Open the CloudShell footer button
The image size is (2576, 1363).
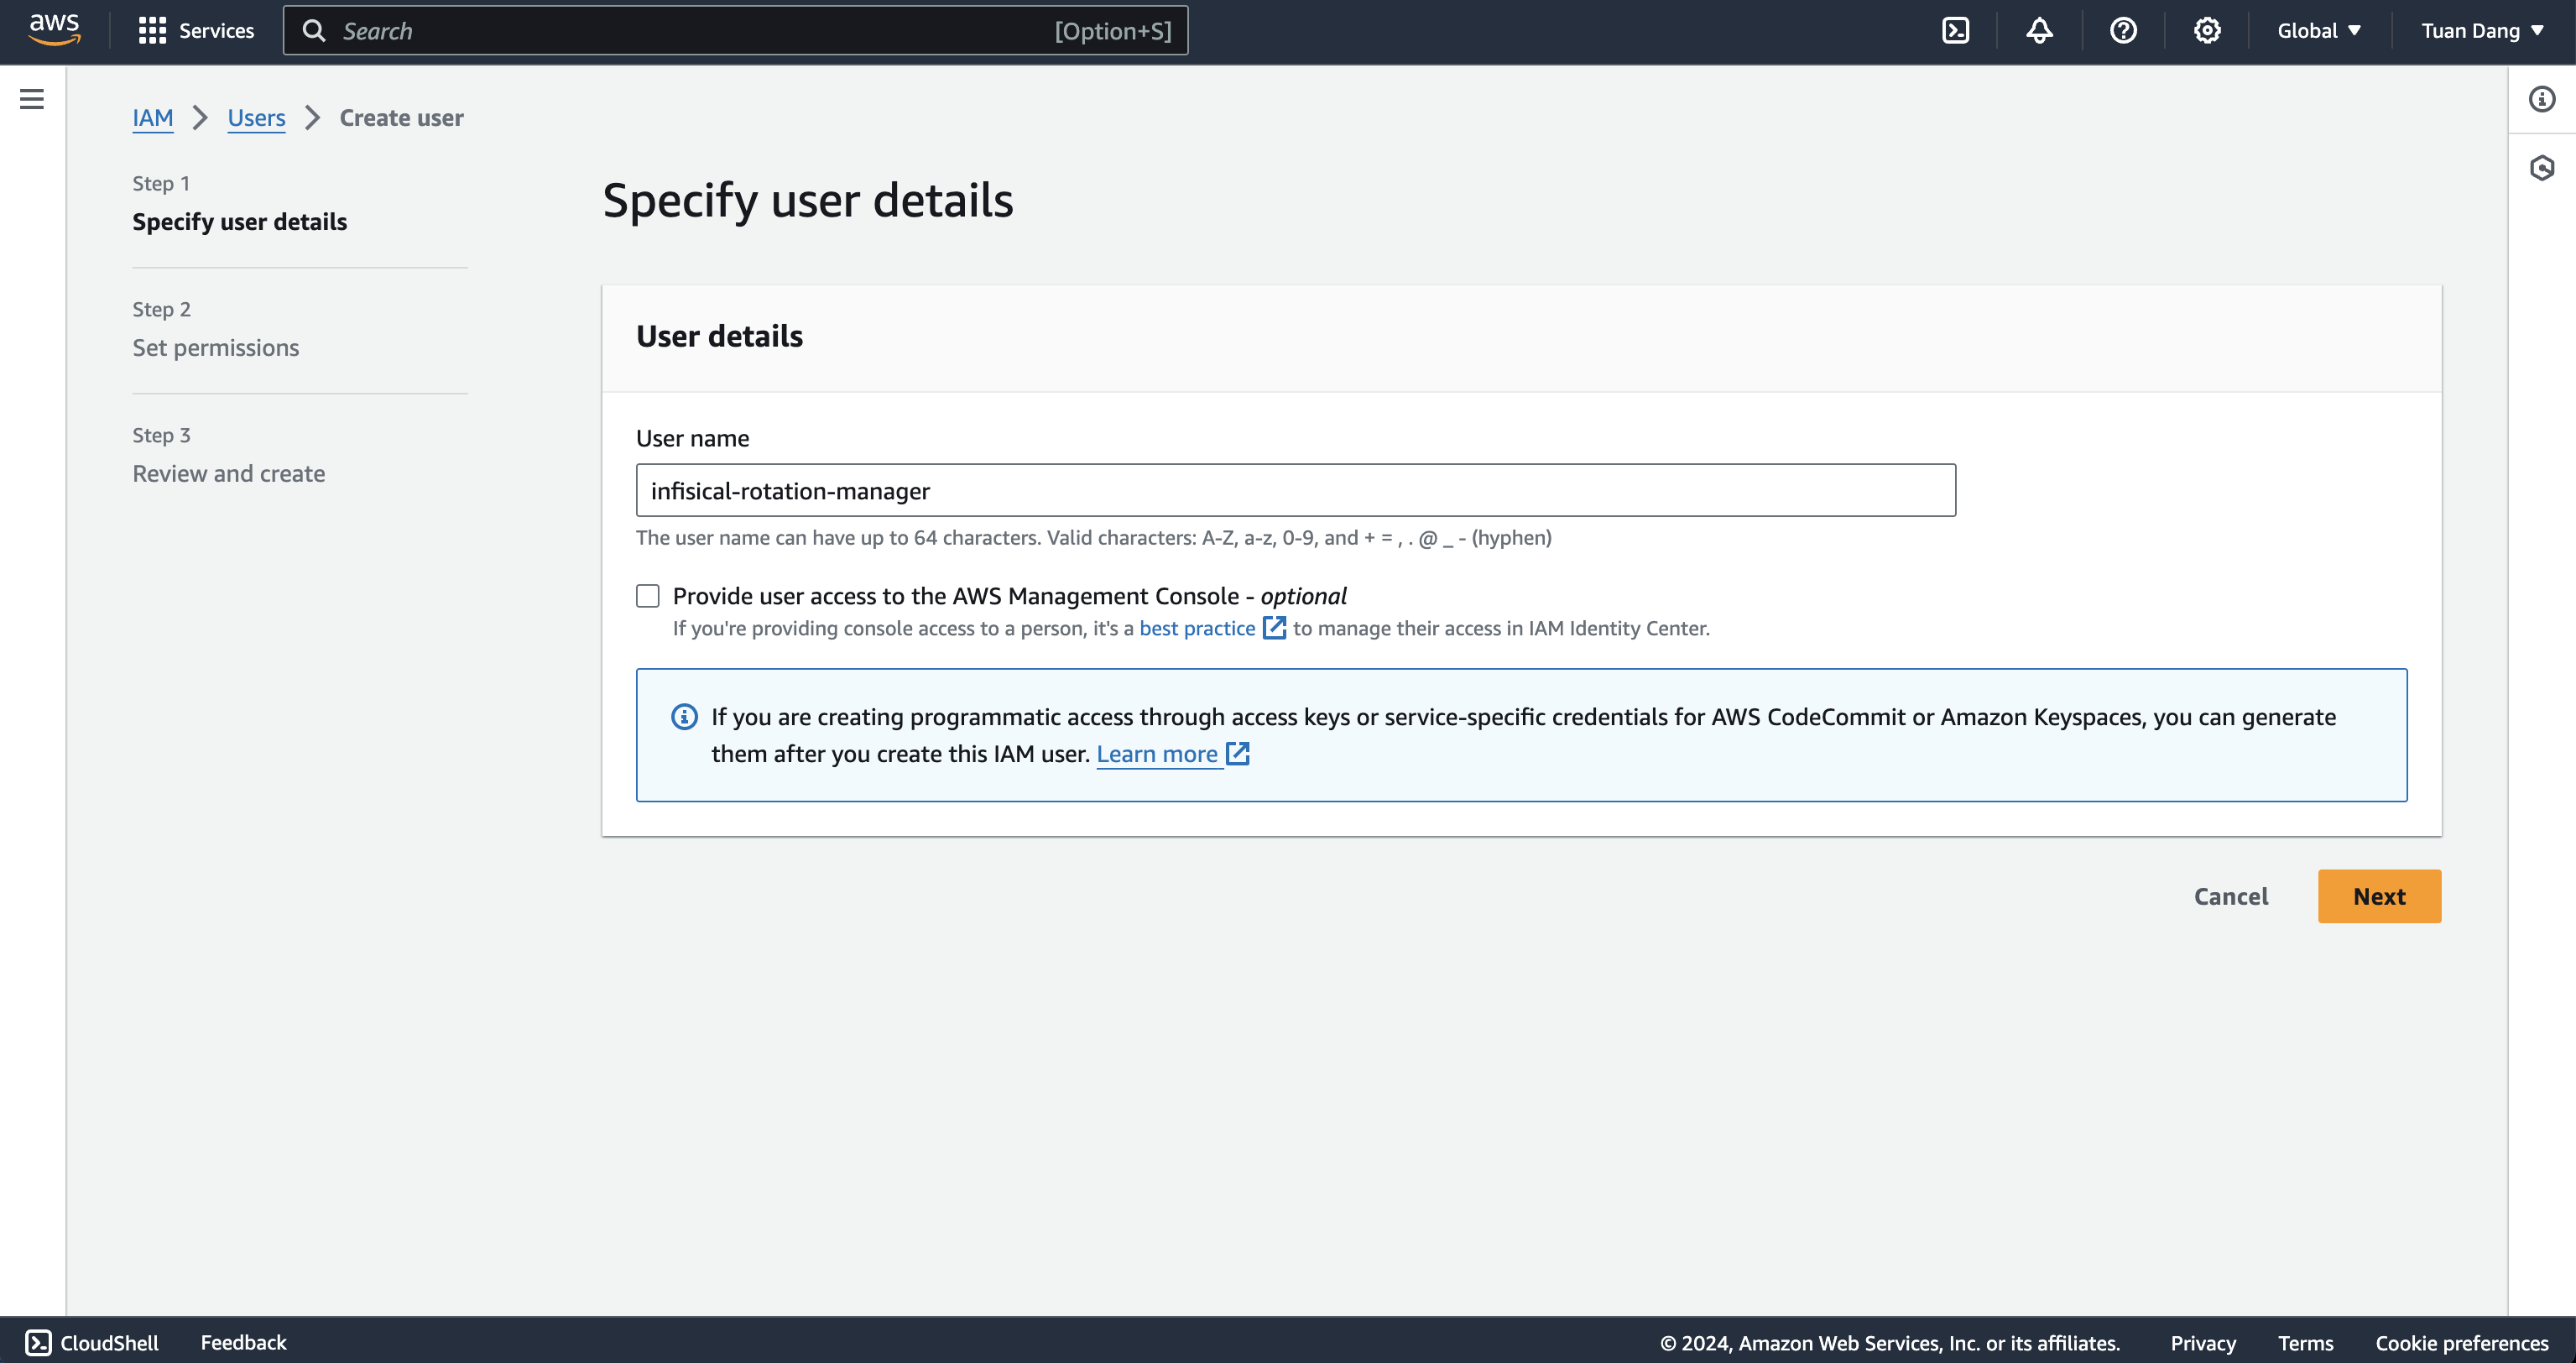(92, 1342)
